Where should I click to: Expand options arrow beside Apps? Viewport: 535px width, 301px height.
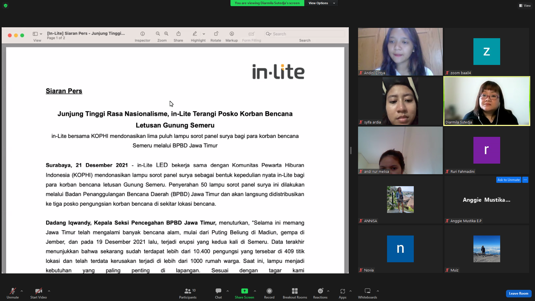click(351, 291)
